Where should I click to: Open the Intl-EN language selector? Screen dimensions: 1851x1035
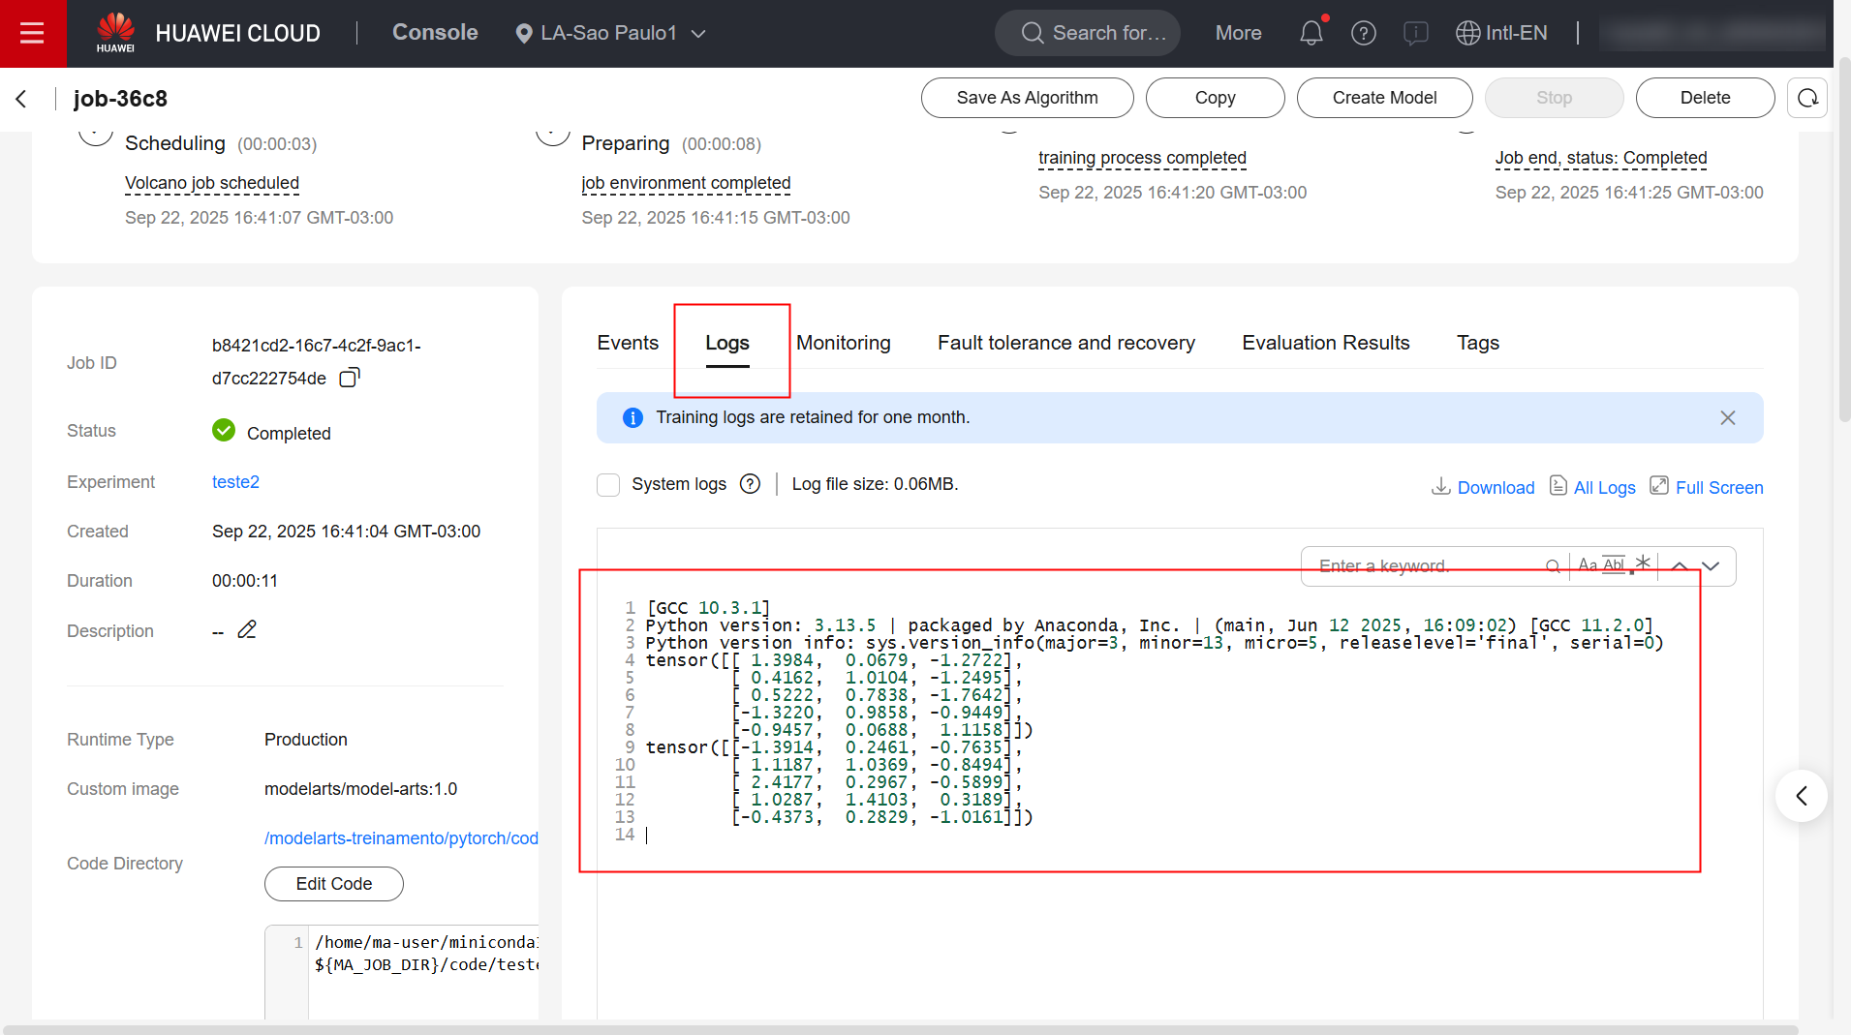[1501, 33]
